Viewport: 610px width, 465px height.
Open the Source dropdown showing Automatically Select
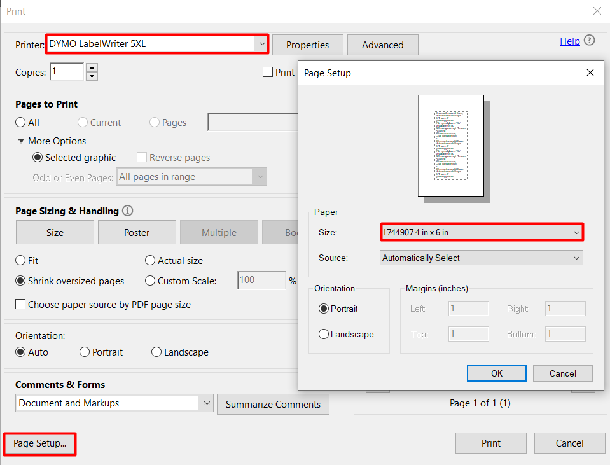(575, 258)
